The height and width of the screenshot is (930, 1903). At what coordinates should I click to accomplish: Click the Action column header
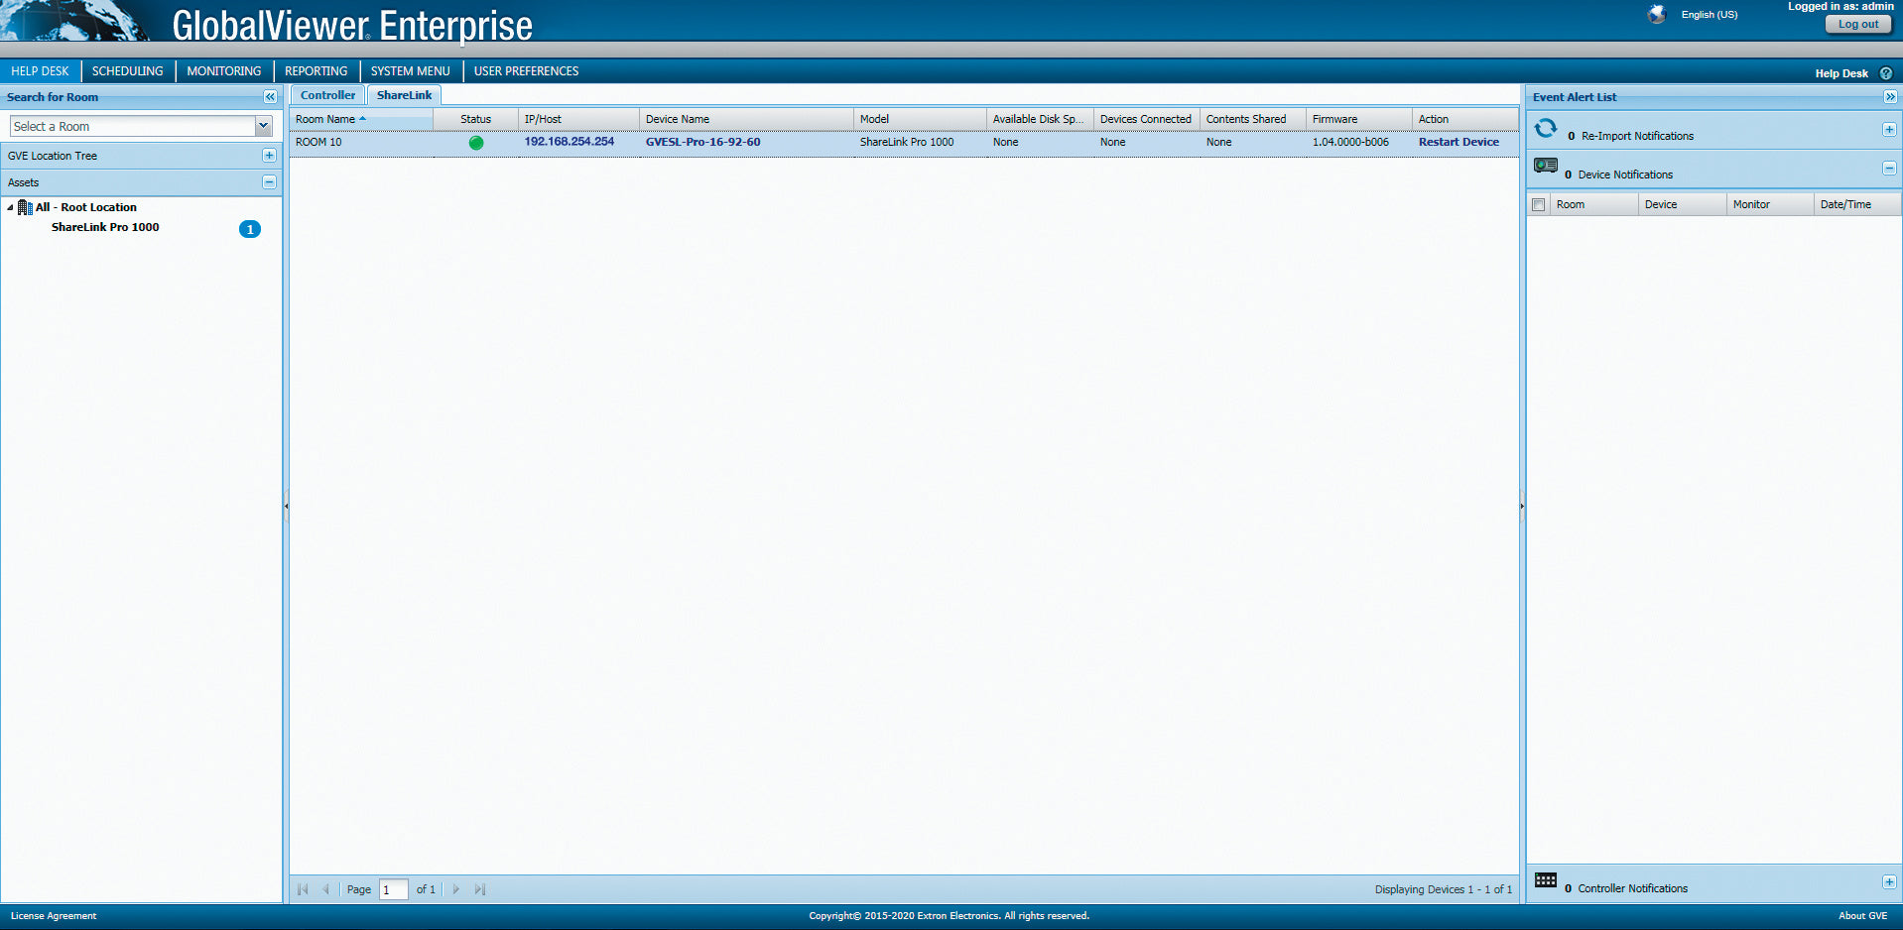click(1464, 119)
